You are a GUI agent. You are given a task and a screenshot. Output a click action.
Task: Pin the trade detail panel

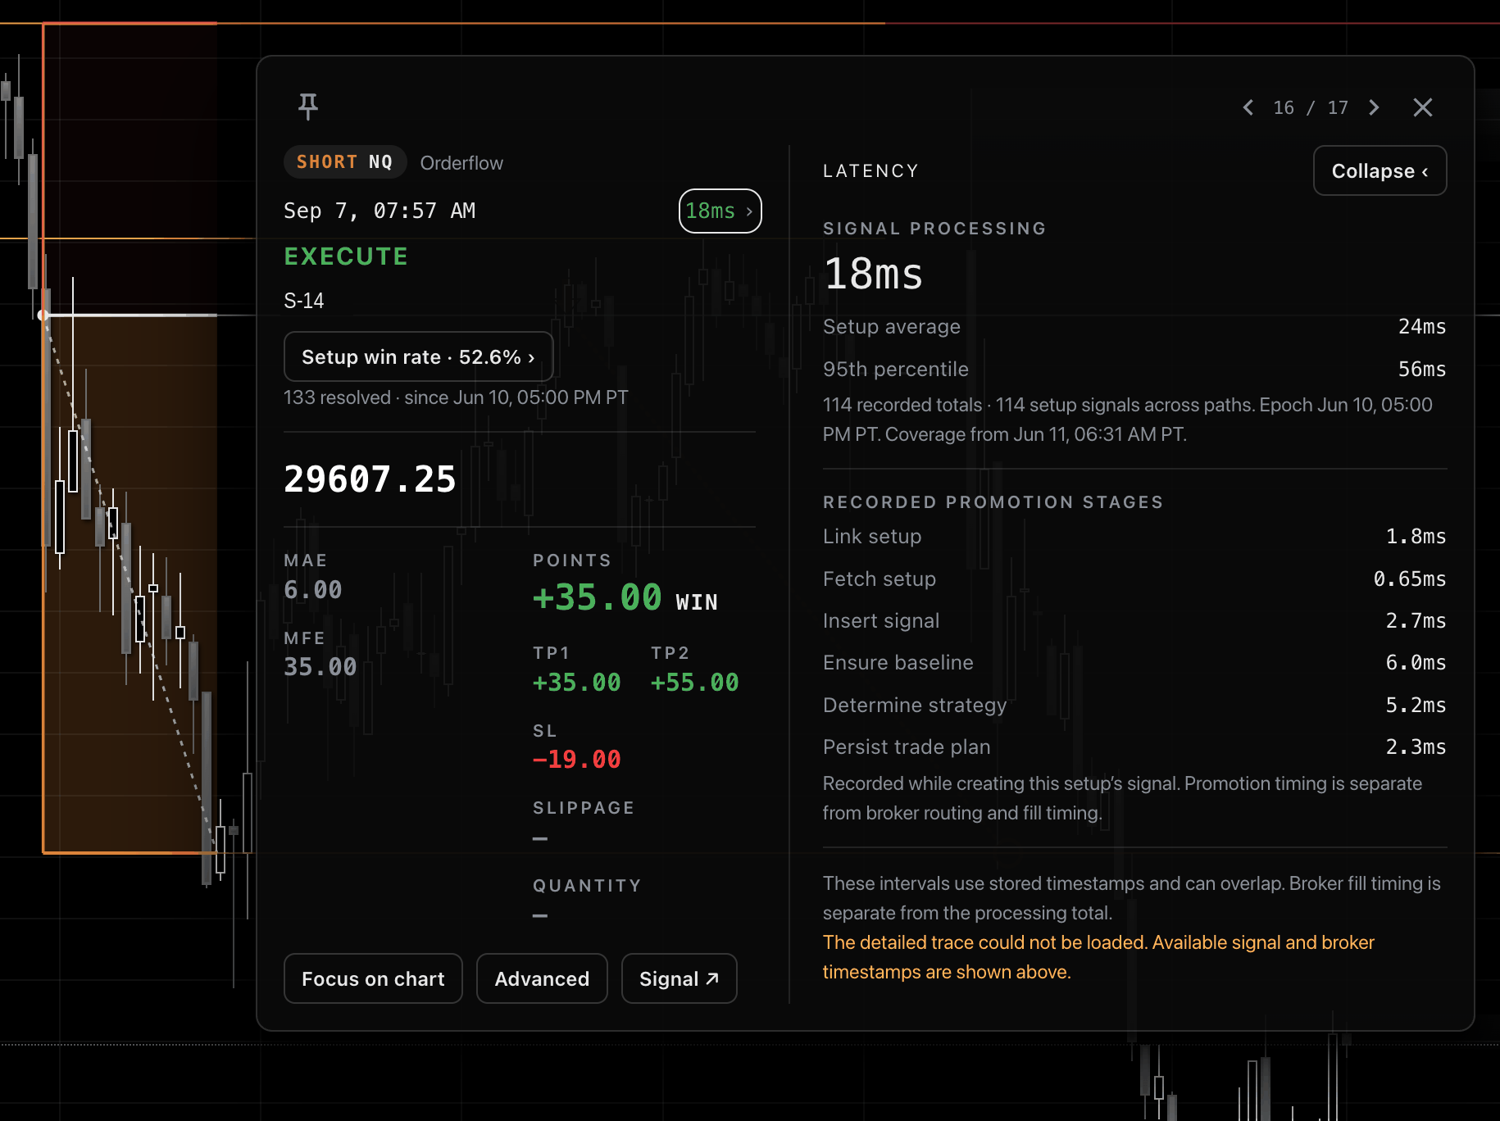[308, 107]
